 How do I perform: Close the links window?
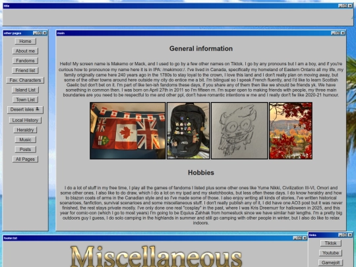click(350, 235)
